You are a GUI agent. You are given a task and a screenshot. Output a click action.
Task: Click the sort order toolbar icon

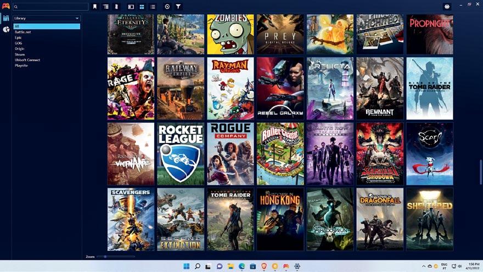116,7
